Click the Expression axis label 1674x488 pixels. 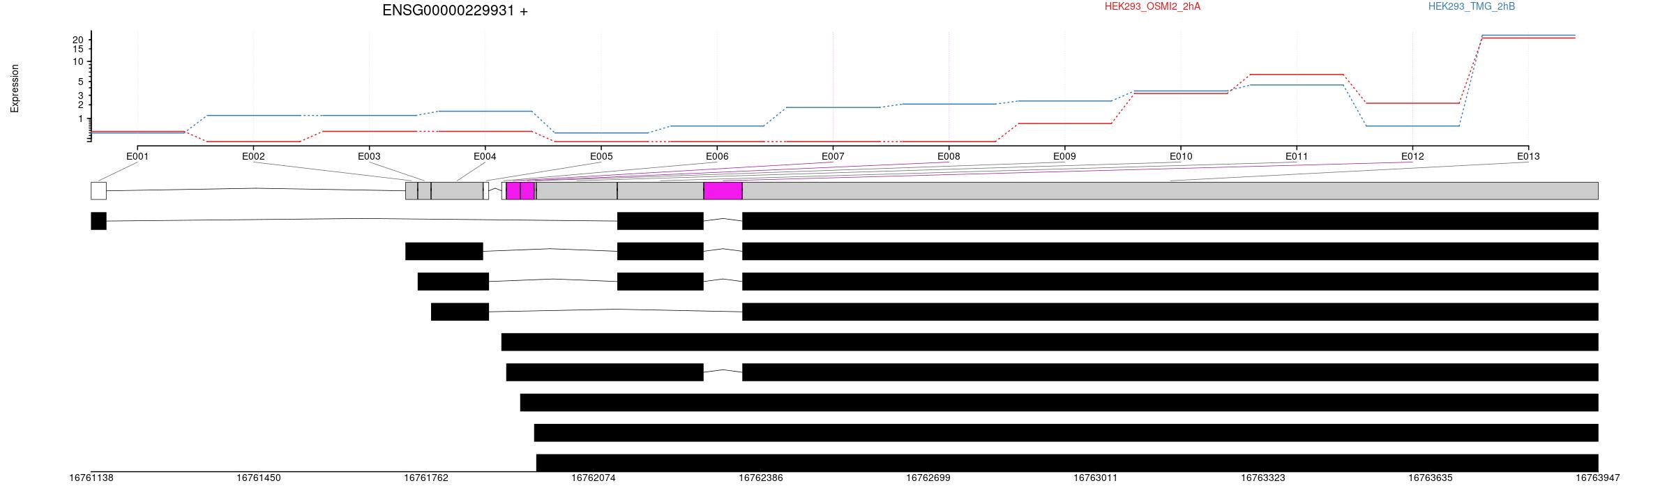tap(15, 89)
